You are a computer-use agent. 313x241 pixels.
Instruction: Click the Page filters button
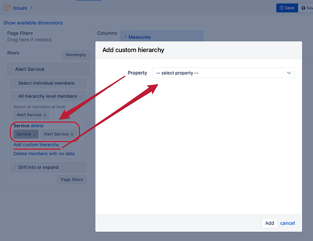coord(72,180)
